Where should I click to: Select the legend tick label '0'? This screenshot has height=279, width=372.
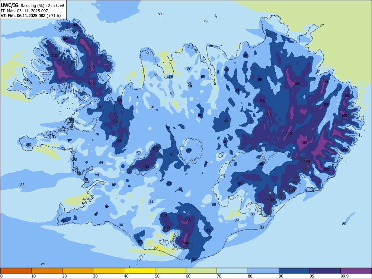point(1,276)
